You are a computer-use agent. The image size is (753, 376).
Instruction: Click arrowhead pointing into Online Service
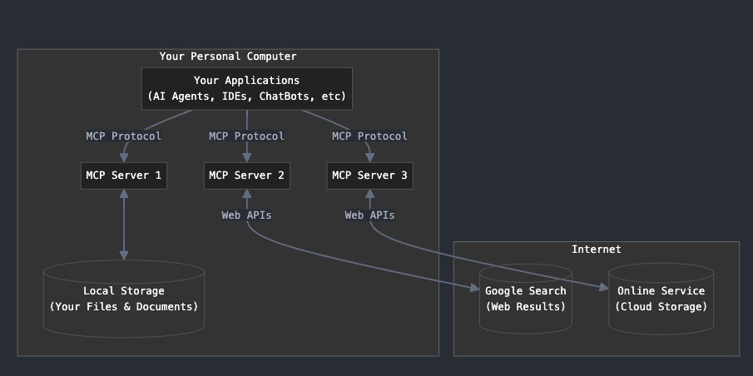(604, 287)
